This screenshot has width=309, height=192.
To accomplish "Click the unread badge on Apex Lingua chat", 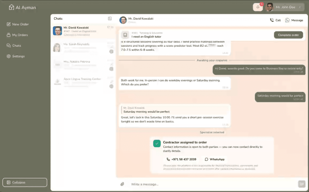I will [x=111, y=86].
